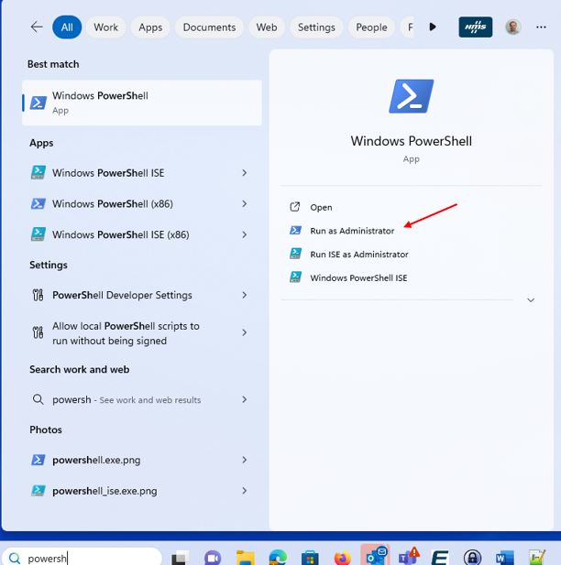Open Task View from the taskbar
Viewport: 561px width, 565px height.
(181, 557)
